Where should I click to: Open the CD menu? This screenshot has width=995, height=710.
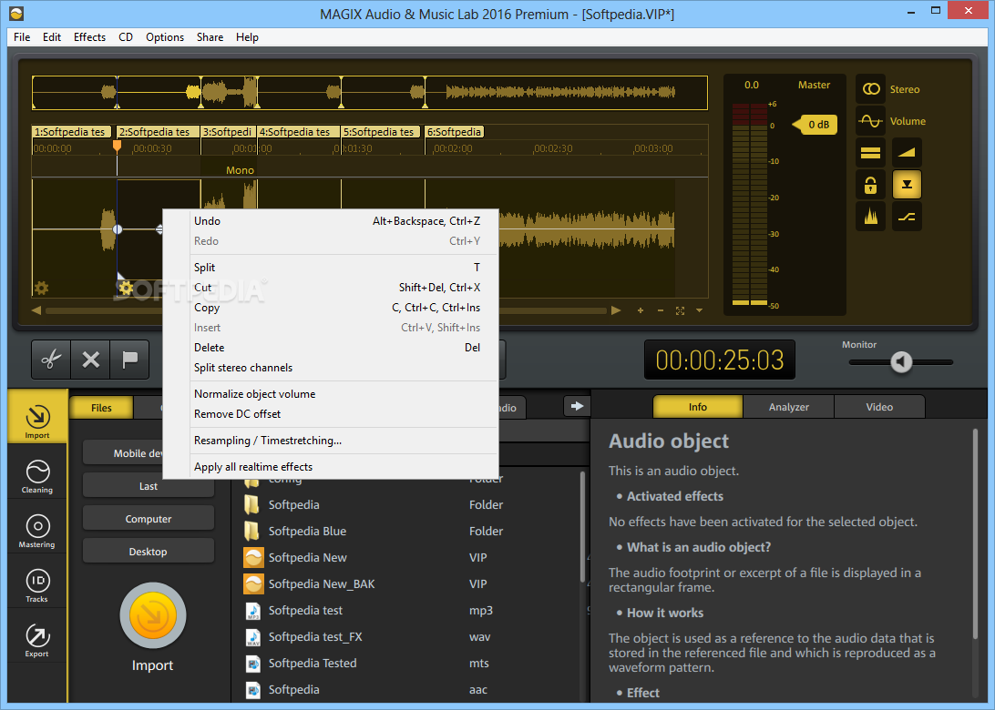tap(126, 36)
